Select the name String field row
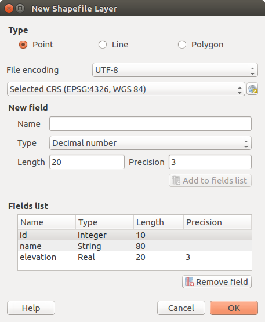 [135, 246]
